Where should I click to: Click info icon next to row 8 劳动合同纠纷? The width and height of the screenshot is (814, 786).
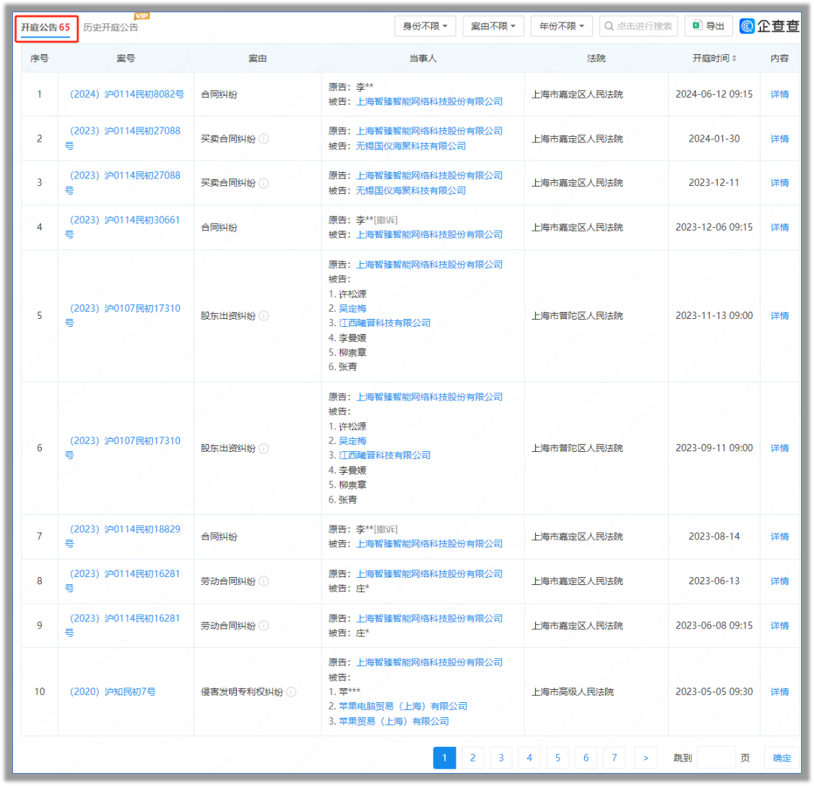[264, 581]
